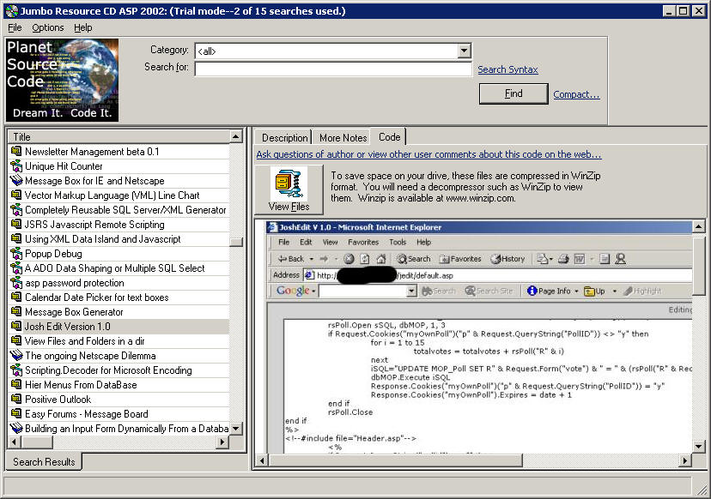711x499 pixels.
Task: Switch to the More Notes tab
Action: [x=343, y=138]
